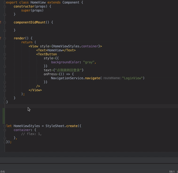Collapse the render() method
This screenshot has width=178, height=173.
[x=5, y=39]
